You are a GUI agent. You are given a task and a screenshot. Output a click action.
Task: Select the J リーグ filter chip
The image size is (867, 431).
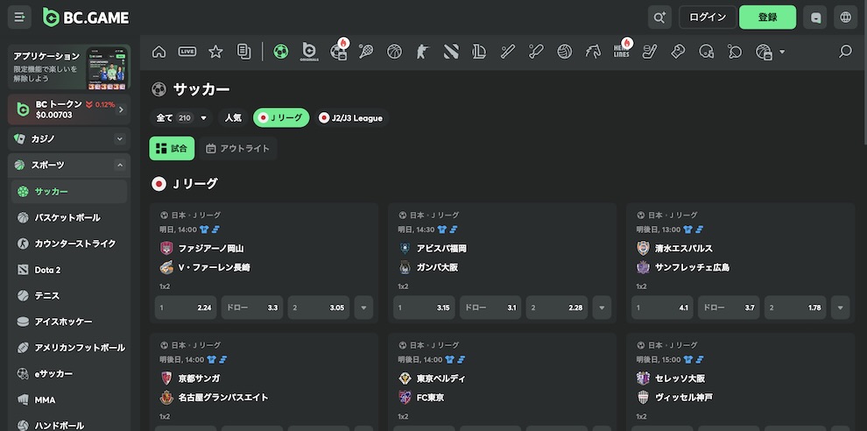pos(281,118)
